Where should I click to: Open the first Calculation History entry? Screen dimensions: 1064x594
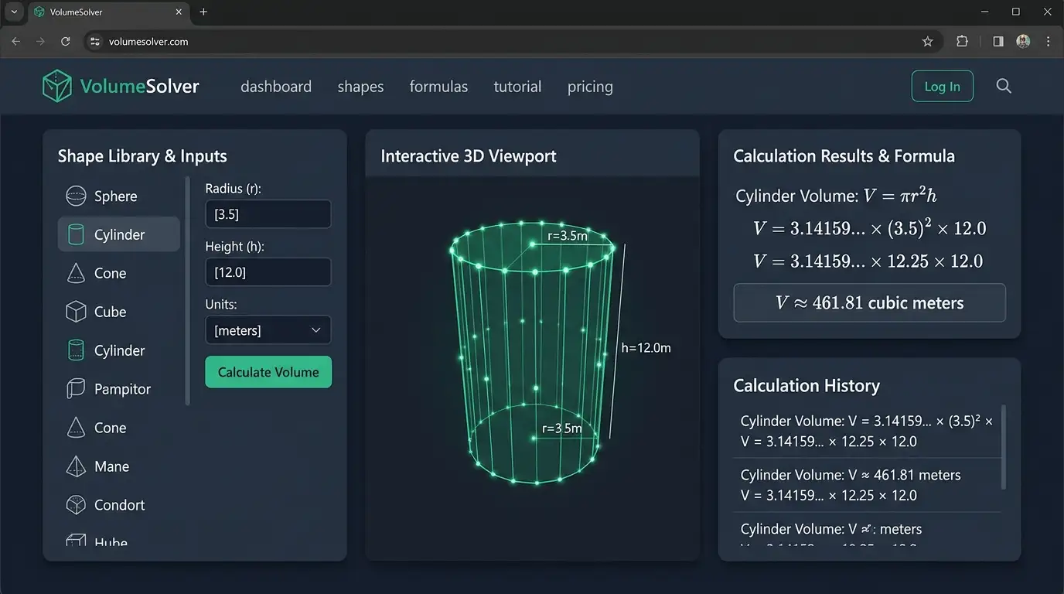pyautogui.click(x=866, y=432)
